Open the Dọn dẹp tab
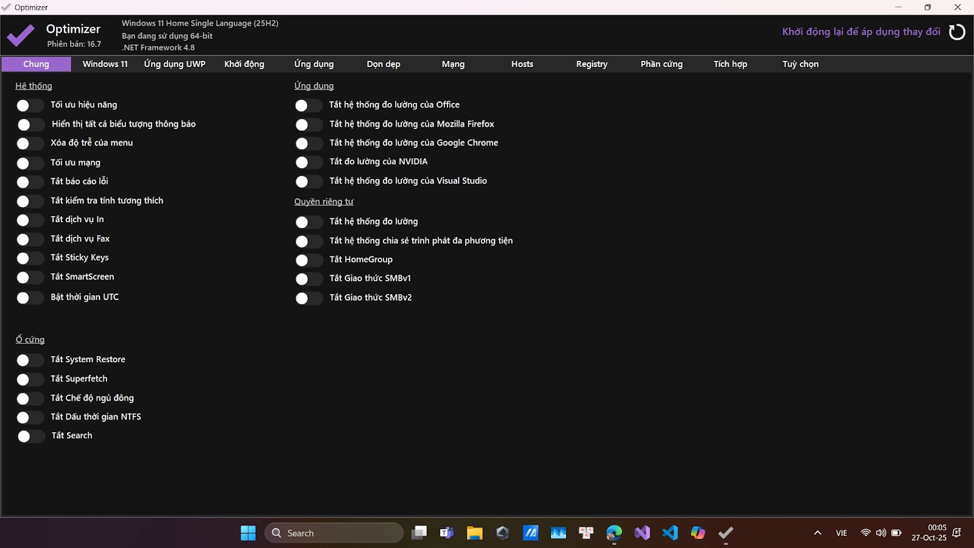Viewport: 974px width, 548px height. click(x=384, y=64)
